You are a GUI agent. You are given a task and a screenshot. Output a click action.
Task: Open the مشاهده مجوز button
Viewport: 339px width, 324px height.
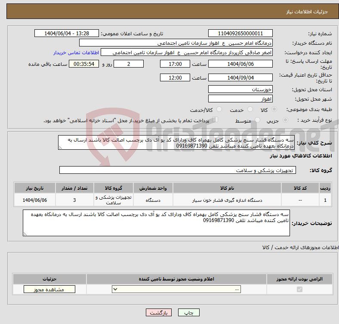coord(49,290)
